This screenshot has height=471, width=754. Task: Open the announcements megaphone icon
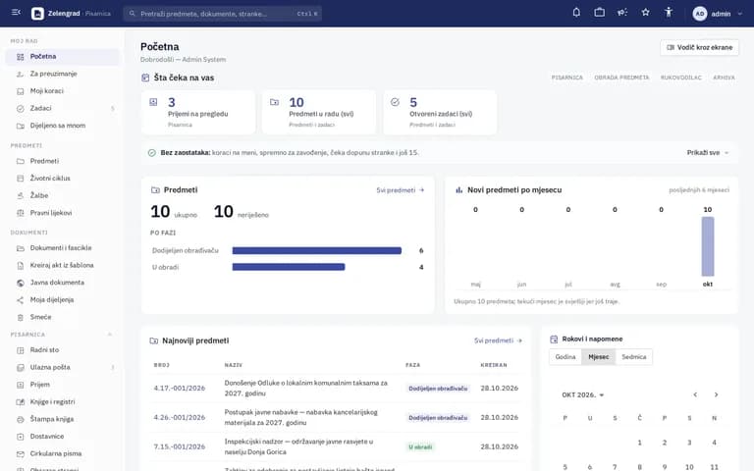pyautogui.click(x=622, y=13)
